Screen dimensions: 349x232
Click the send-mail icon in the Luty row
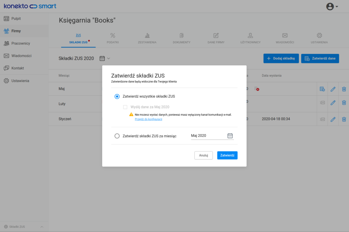[322, 103]
